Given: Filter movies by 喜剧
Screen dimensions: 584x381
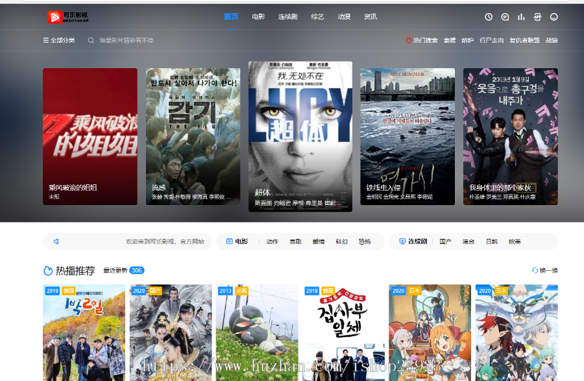Looking at the screenshot, I should (x=295, y=241).
